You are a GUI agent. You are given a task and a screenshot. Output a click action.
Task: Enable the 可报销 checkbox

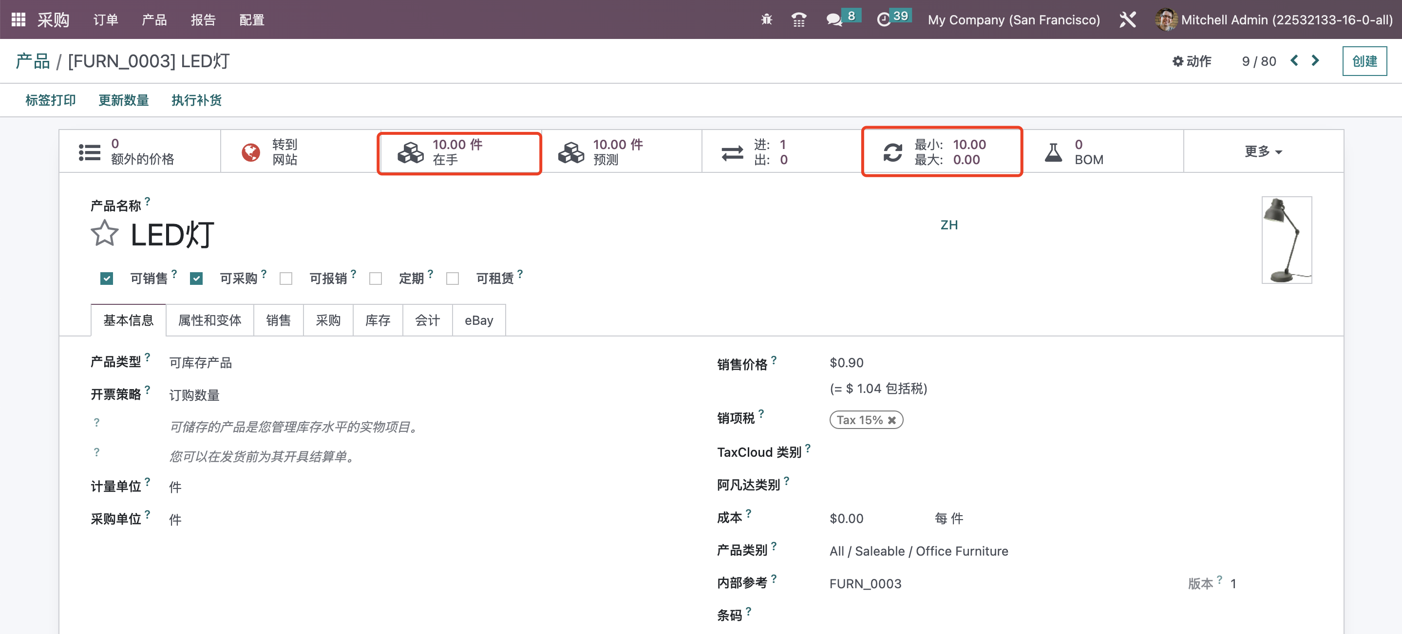coord(286,279)
